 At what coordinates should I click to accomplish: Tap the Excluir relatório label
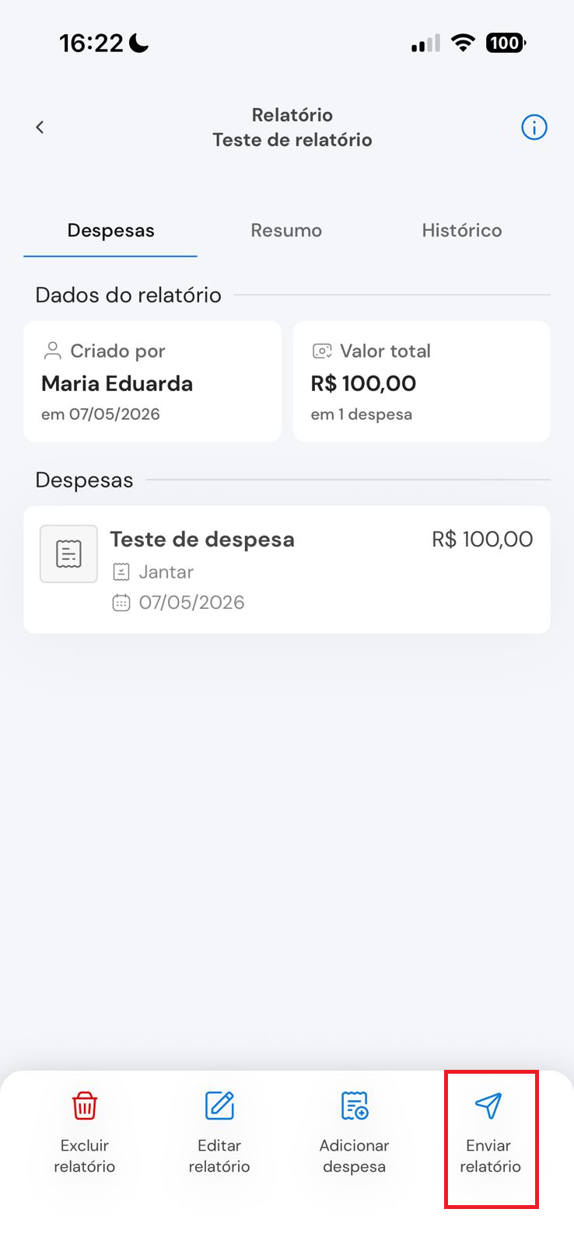coord(84,1155)
